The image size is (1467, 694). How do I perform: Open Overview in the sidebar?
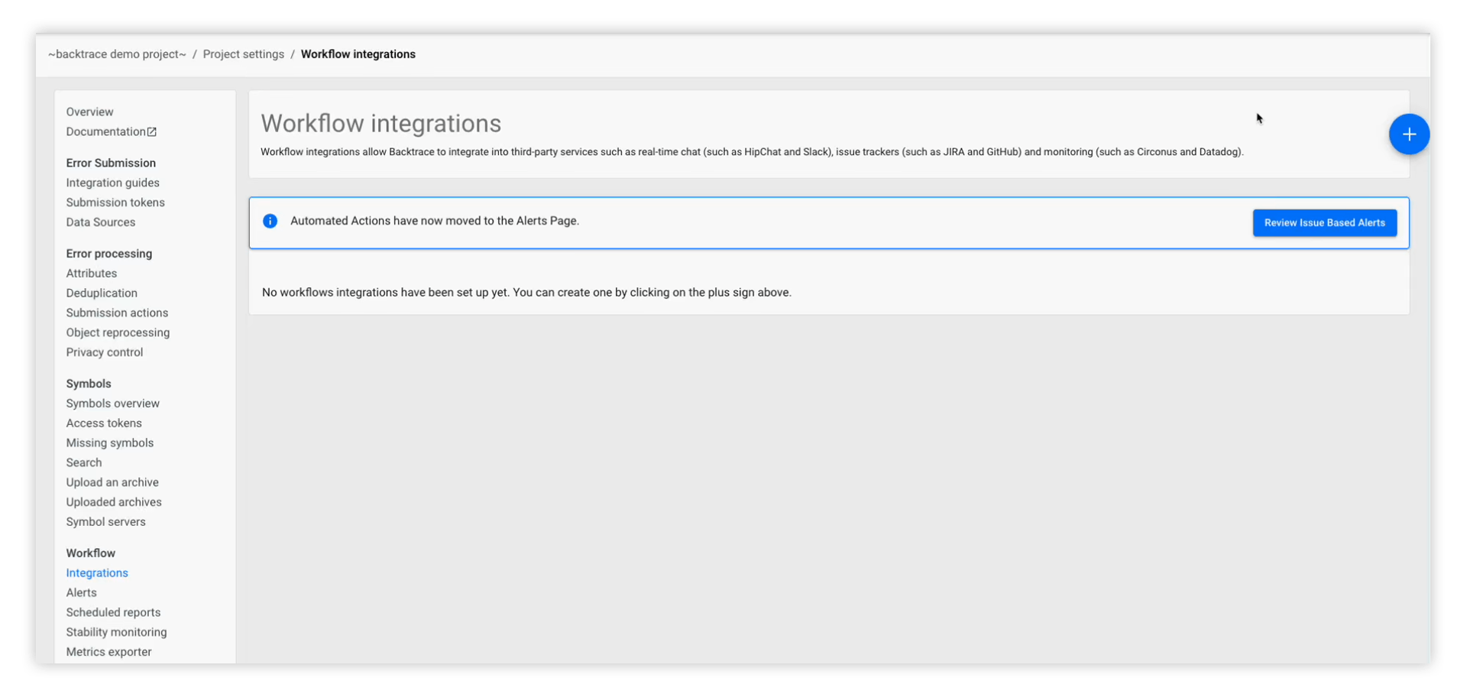(x=89, y=112)
